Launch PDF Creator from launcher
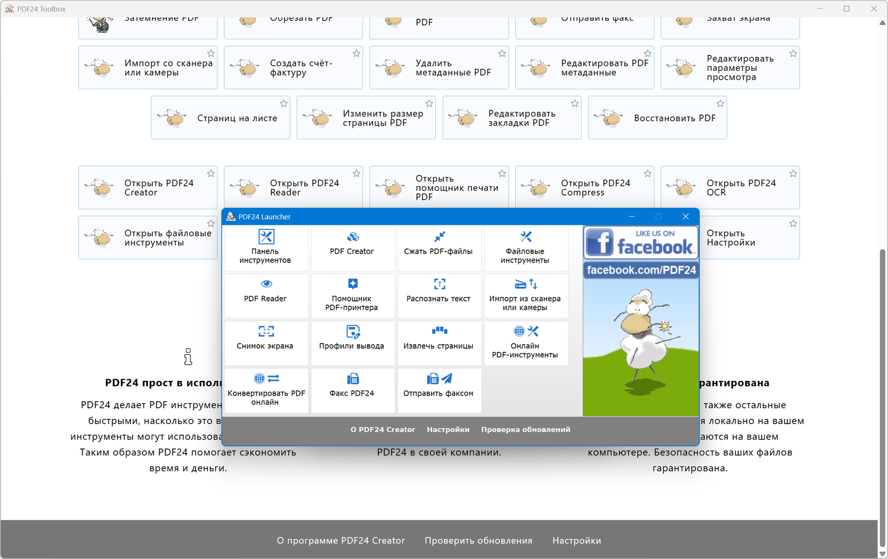 pyautogui.click(x=352, y=248)
